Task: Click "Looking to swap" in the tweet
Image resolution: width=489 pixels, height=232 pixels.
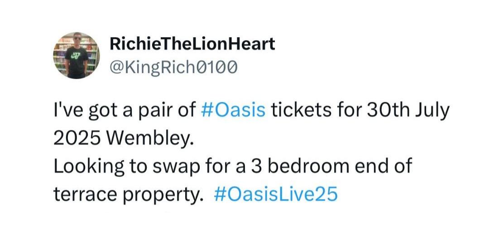Action: 127,167
